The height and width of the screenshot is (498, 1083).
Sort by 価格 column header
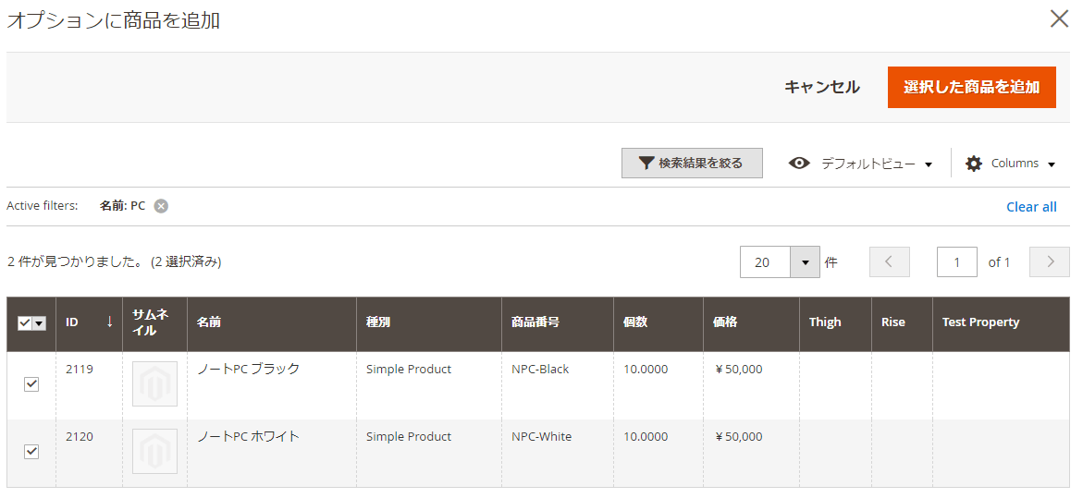pos(724,322)
